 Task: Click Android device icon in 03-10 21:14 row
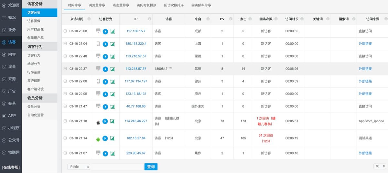tap(98, 139)
